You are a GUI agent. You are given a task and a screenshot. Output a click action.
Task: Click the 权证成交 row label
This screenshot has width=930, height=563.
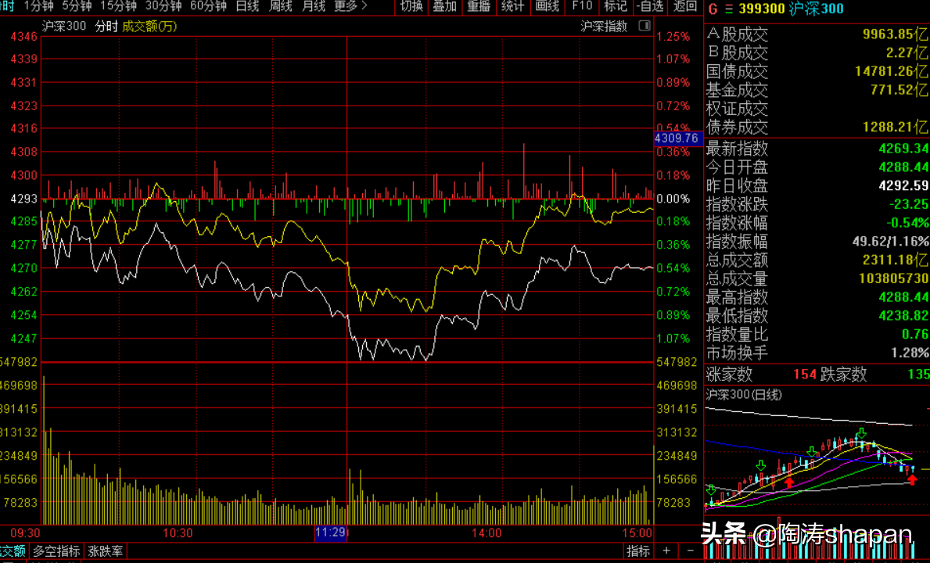pos(737,109)
